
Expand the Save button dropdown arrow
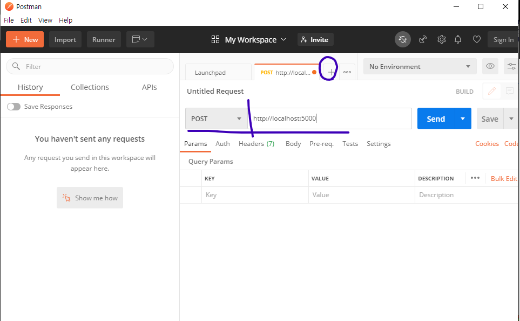[x=511, y=118]
